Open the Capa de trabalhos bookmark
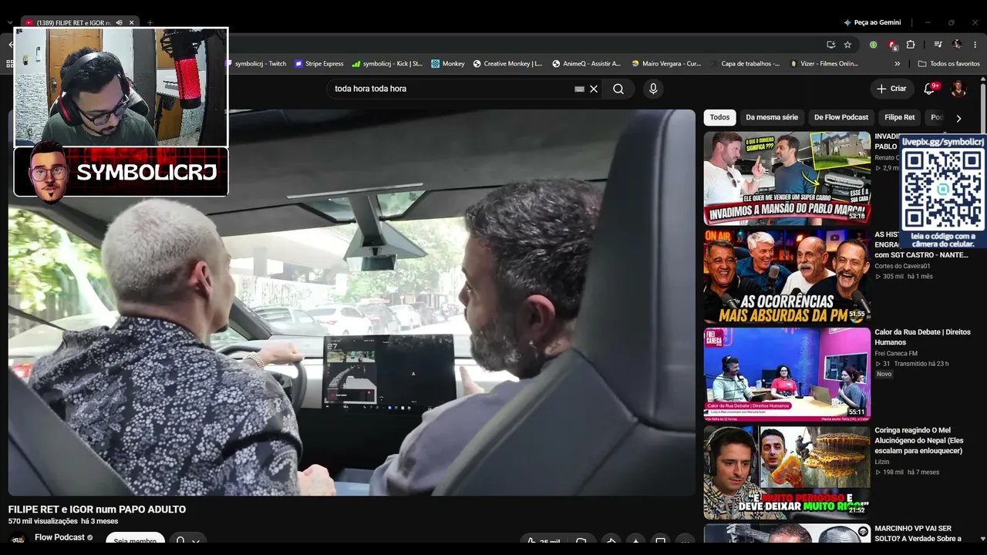The height and width of the screenshot is (555, 987). pos(745,64)
